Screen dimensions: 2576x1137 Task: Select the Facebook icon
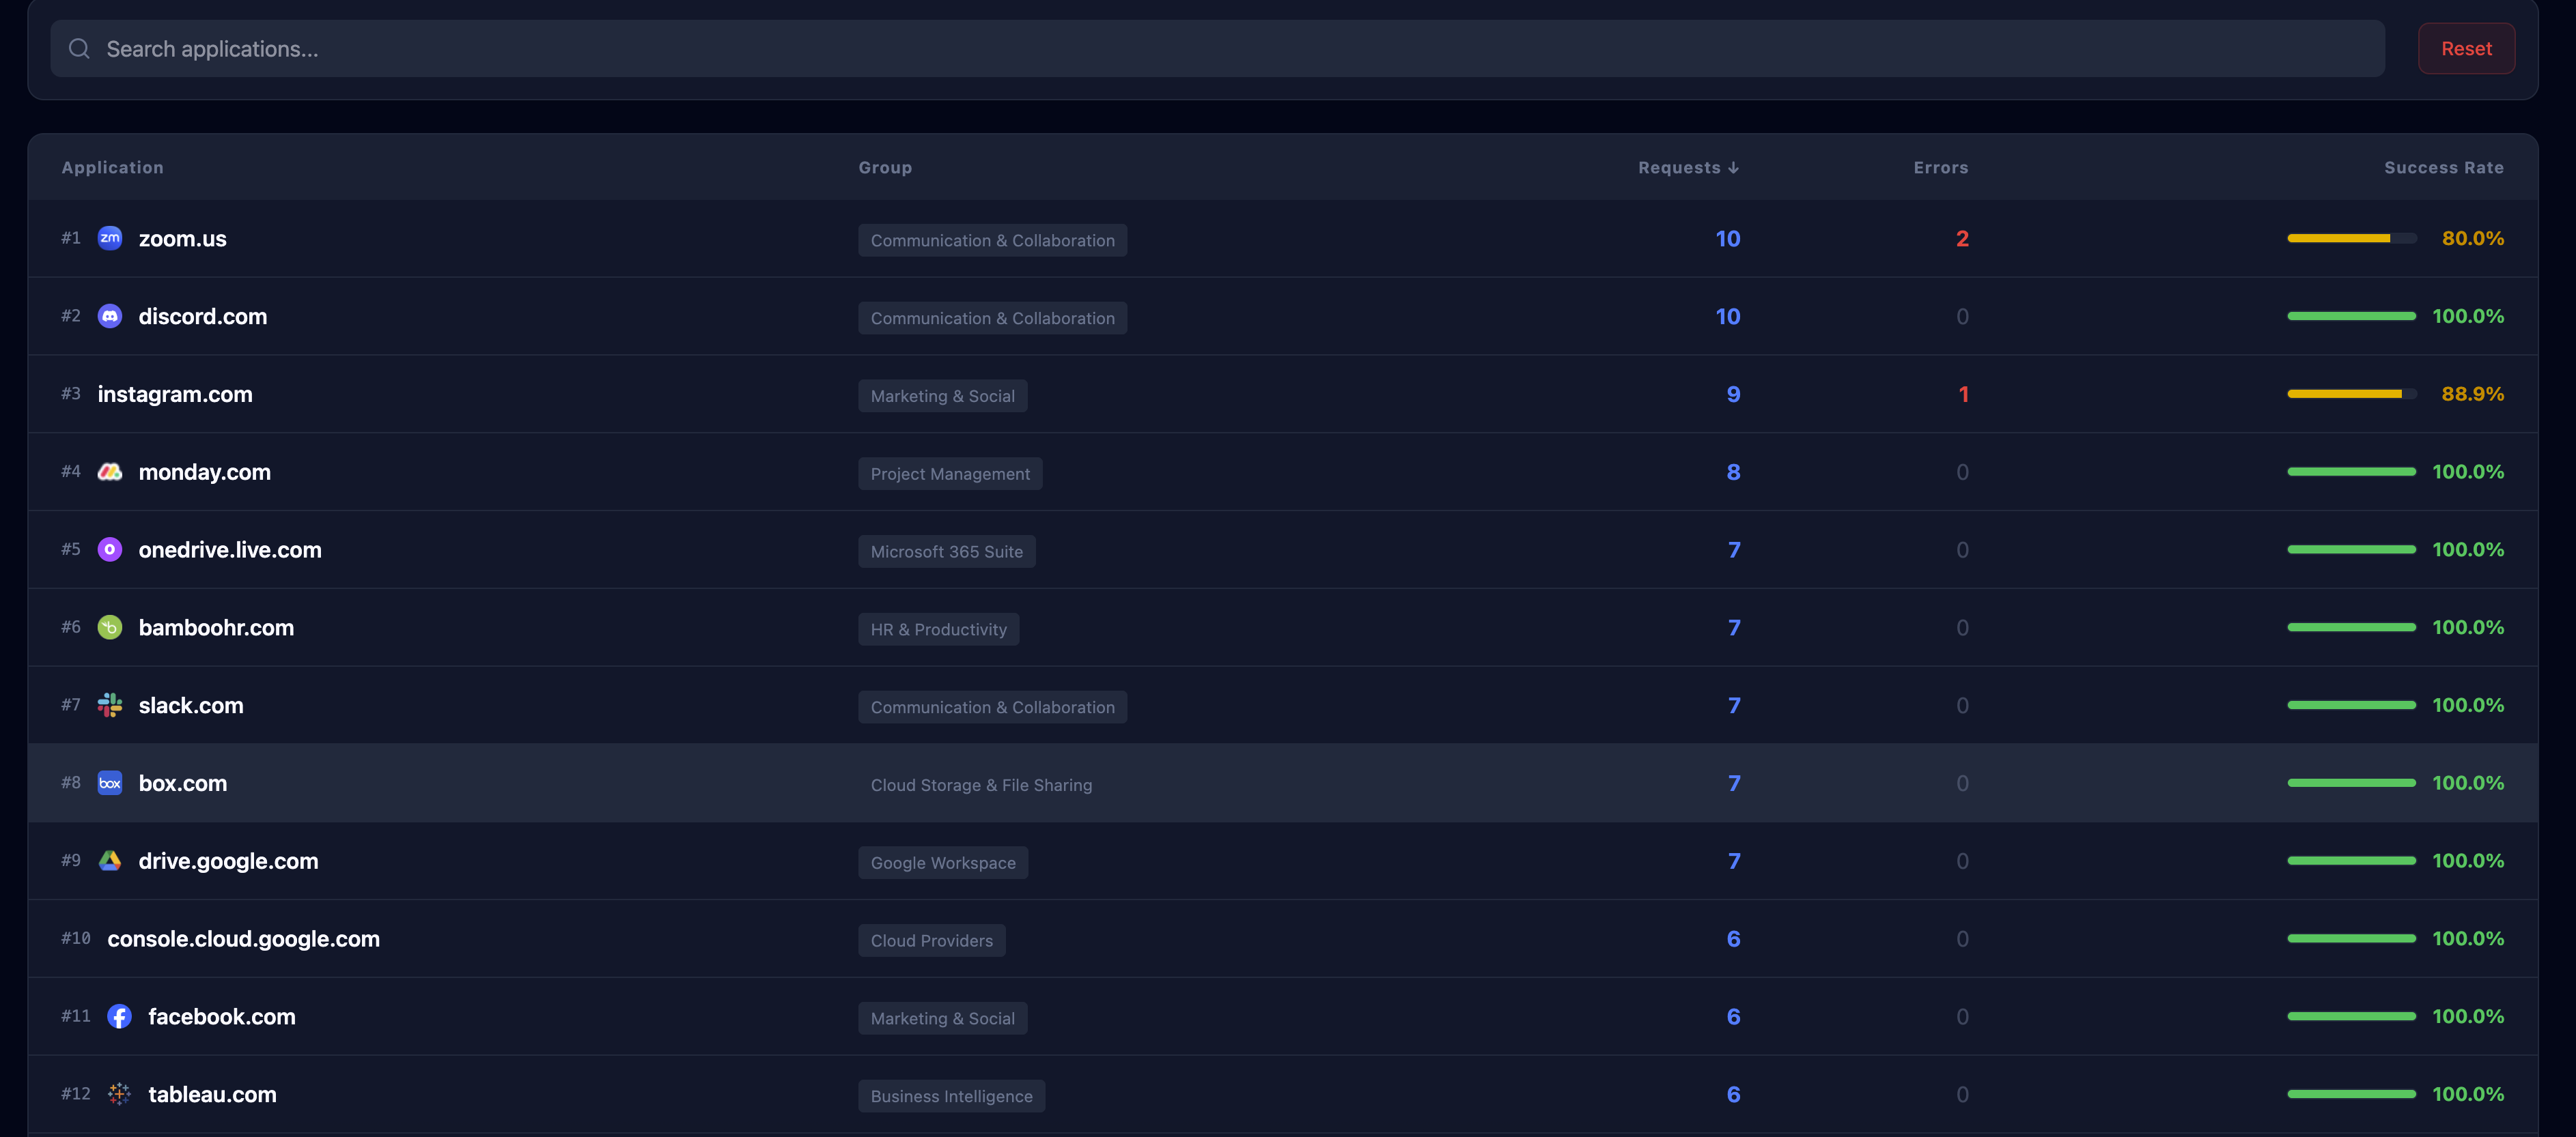pyautogui.click(x=120, y=1016)
